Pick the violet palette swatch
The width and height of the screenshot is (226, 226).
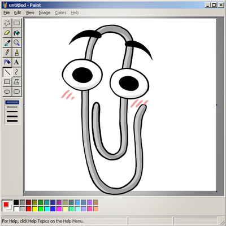(90, 203)
